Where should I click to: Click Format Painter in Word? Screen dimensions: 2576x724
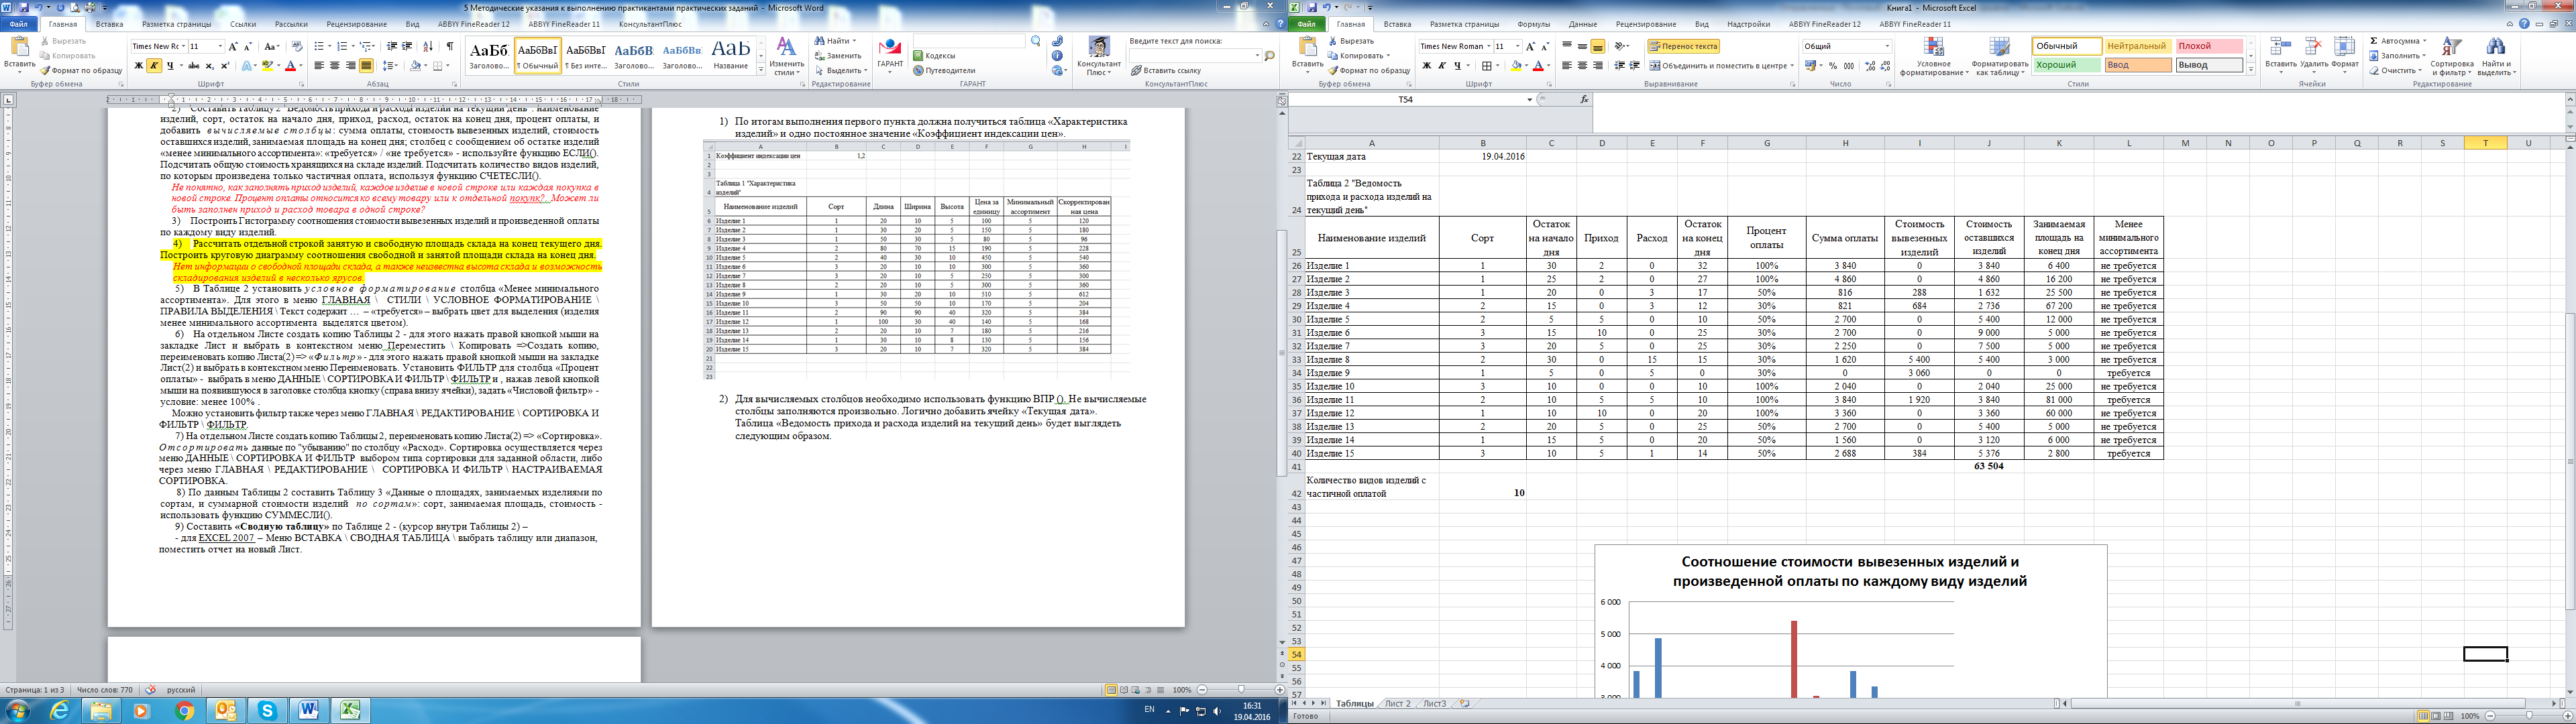[82, 71]
